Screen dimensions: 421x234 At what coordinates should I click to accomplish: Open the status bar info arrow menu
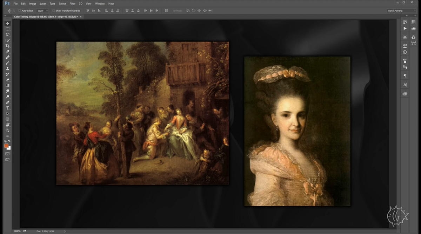click(x=65, y=231)
